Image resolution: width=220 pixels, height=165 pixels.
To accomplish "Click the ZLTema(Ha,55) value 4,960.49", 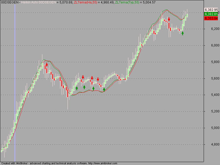I will (107, 2).
